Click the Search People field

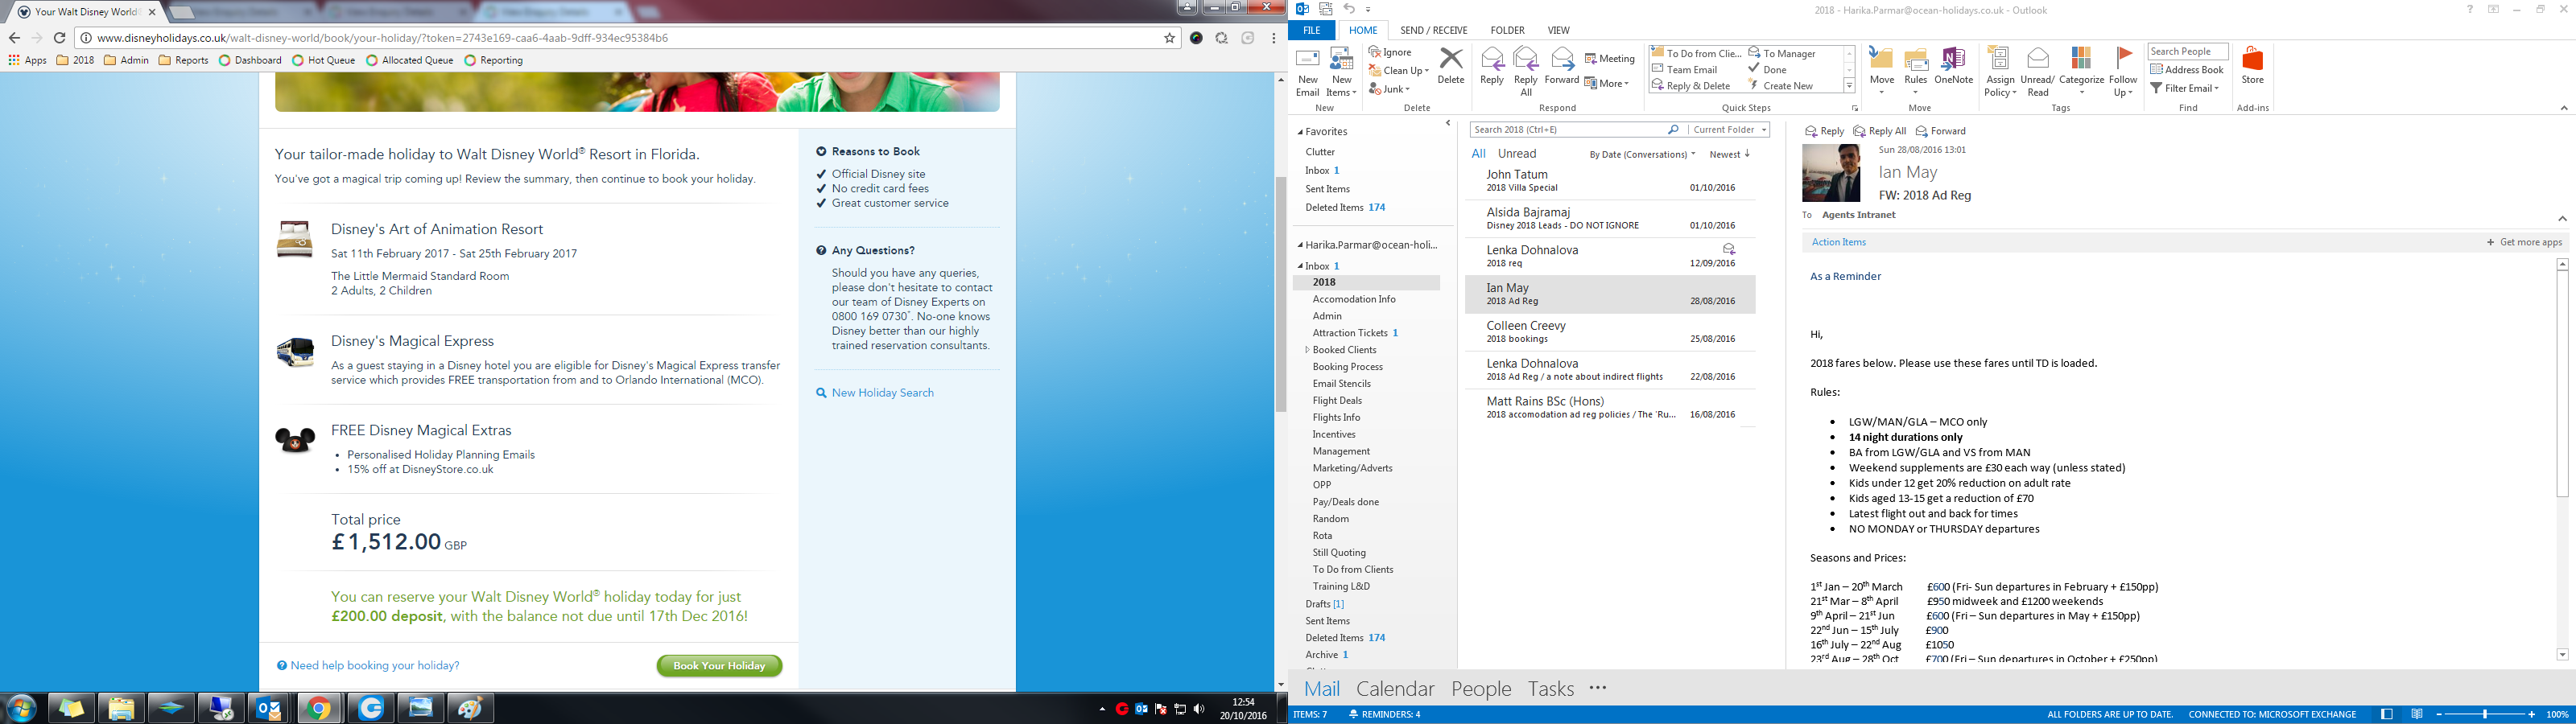(2188, 51)
